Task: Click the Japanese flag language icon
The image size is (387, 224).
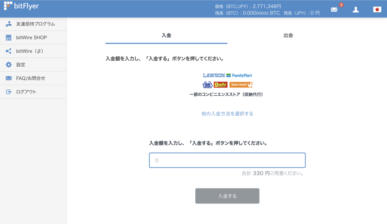Action: [x=377, y=9]
